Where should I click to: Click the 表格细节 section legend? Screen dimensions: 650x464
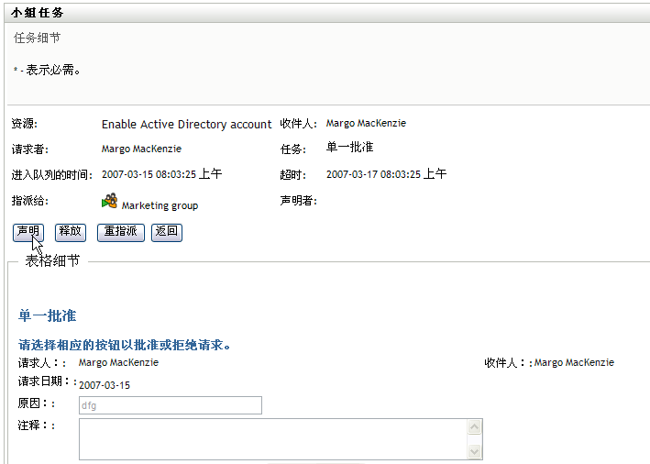(52, 261)
